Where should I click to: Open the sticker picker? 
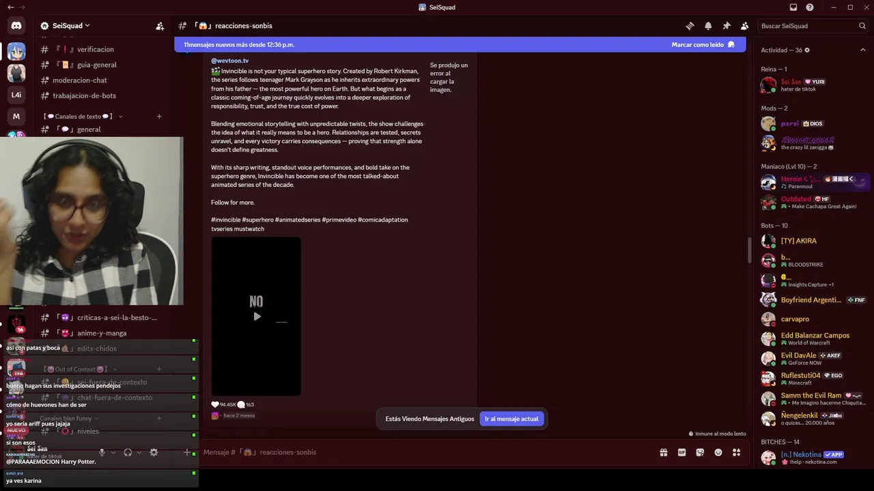pyautogui.click(x=700, y=452)
